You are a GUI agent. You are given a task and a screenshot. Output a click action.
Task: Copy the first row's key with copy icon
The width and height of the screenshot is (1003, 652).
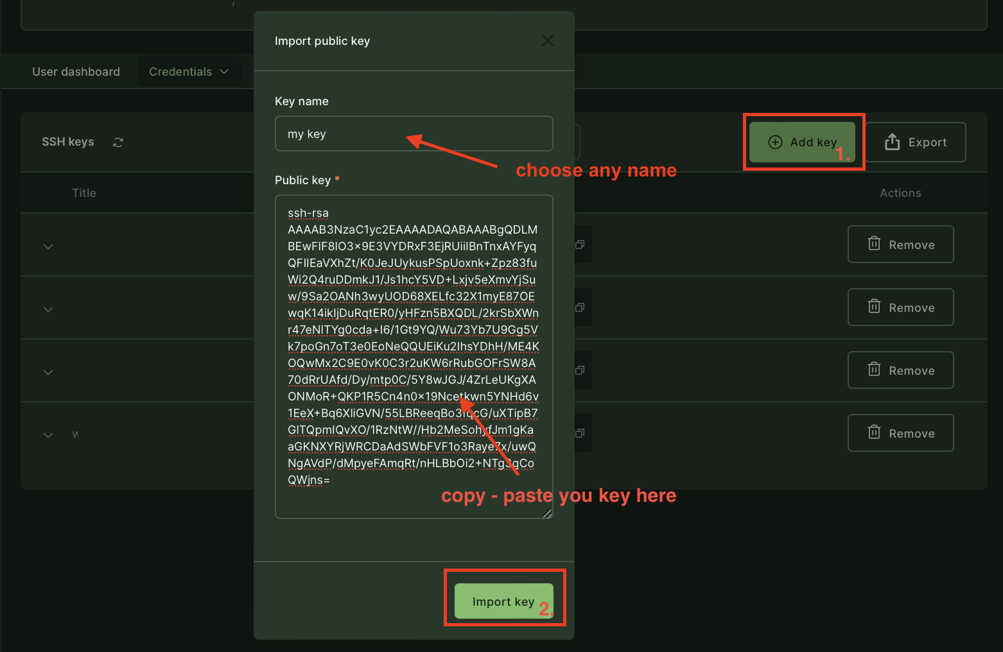click(580, 244)
